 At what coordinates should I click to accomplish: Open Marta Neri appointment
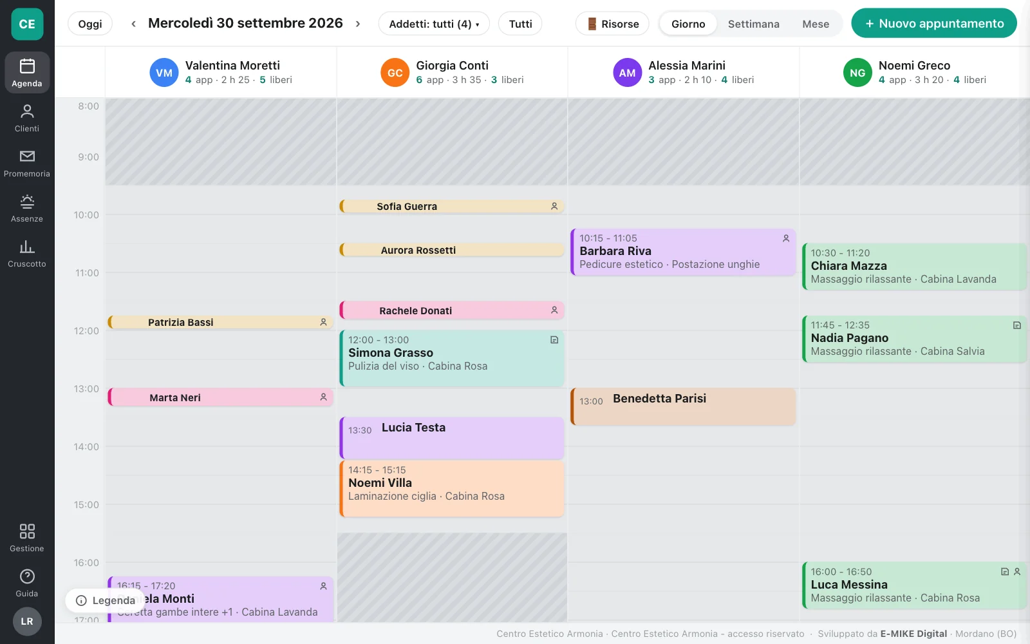pos(220,397)
